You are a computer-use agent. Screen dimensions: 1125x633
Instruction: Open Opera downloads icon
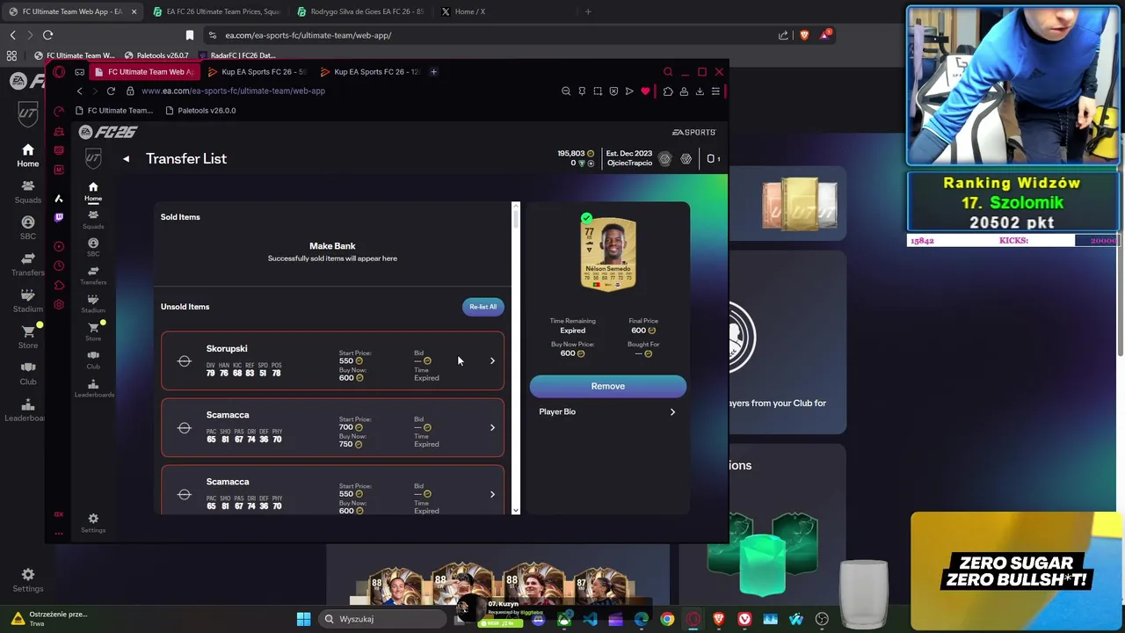point(700,91)
